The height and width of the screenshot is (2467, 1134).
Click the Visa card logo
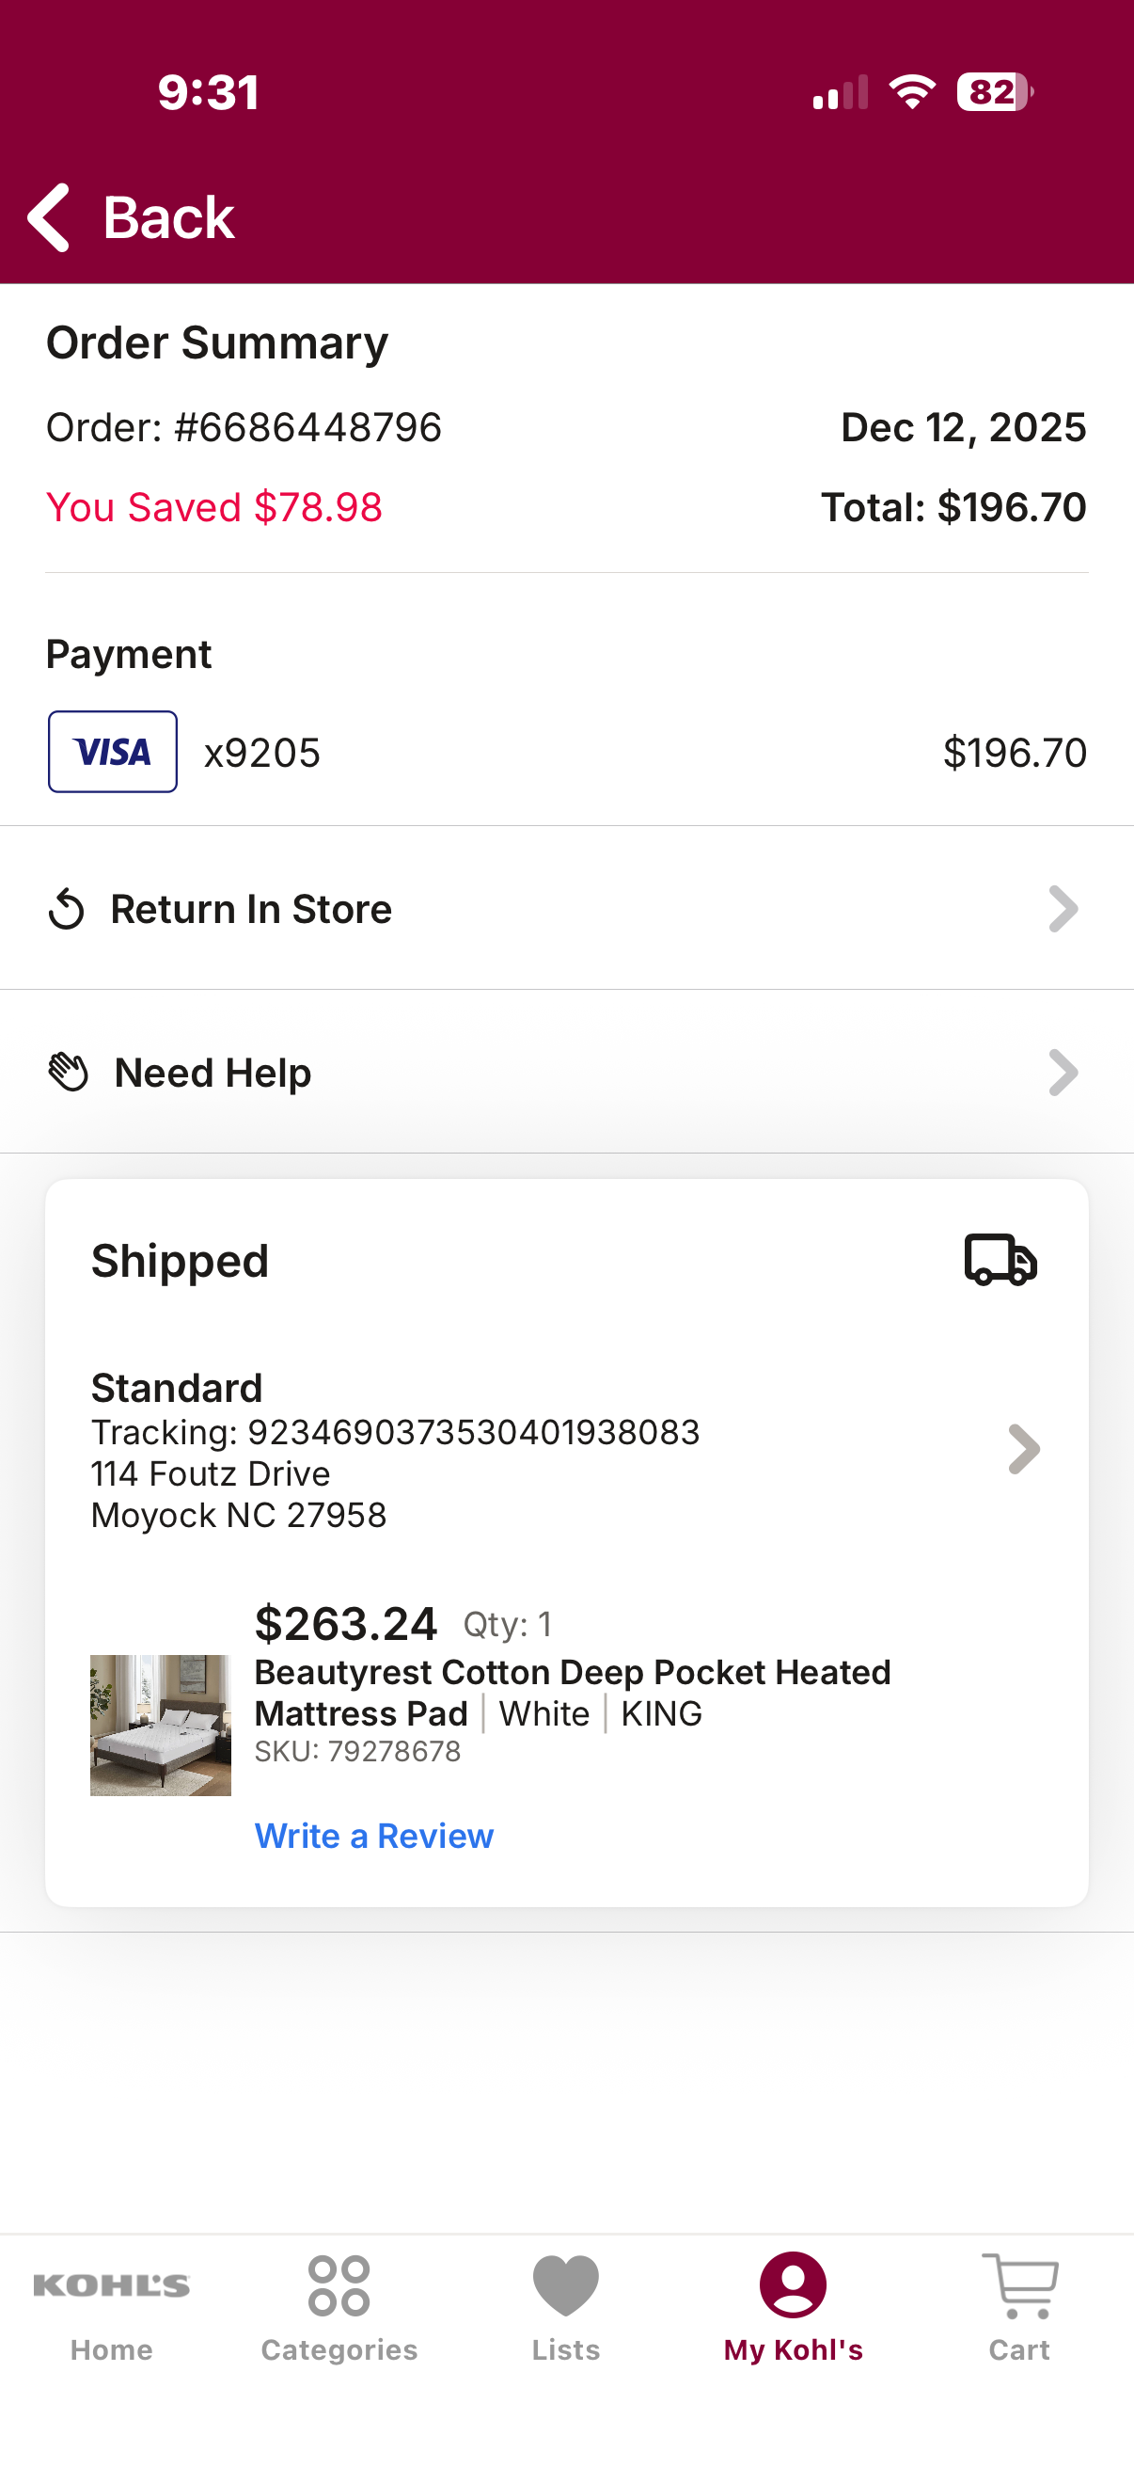pos(113,752)
